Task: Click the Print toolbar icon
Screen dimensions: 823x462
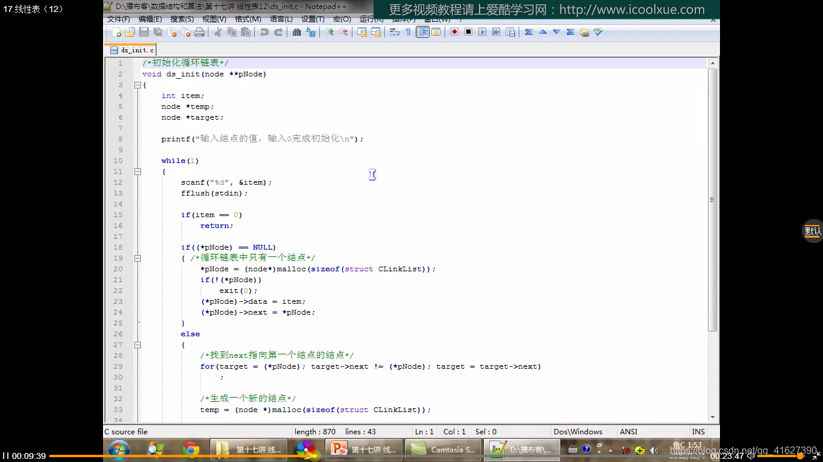Action: coord(199,32)
